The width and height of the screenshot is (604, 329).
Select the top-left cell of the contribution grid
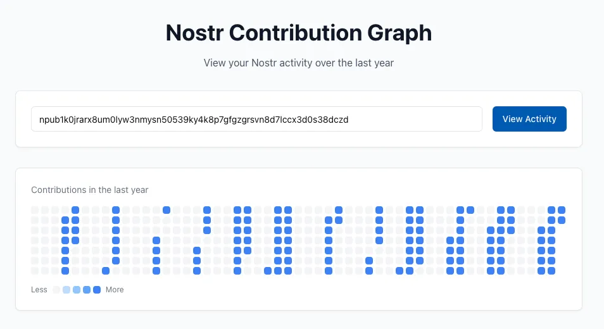click(x=35, y=210)
